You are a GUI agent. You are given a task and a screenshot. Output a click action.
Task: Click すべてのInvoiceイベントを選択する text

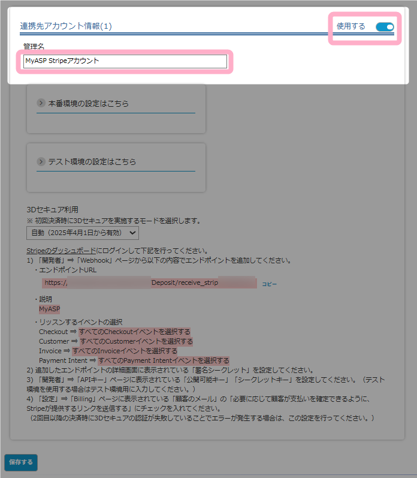[124, 351]
